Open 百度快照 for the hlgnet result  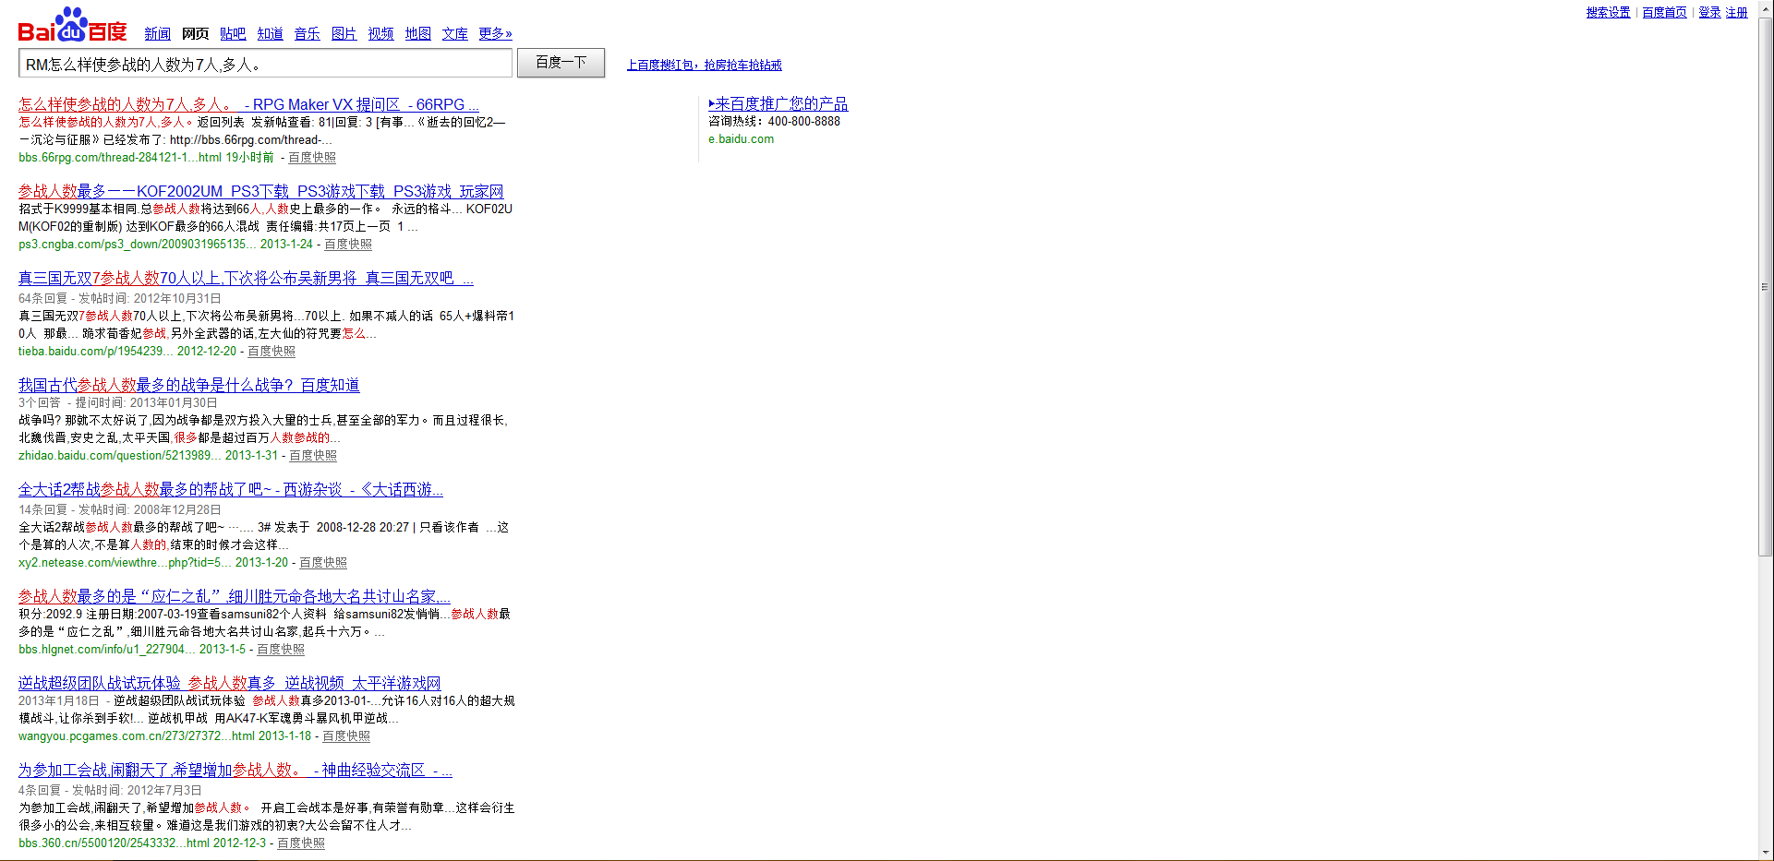[281, 650]
